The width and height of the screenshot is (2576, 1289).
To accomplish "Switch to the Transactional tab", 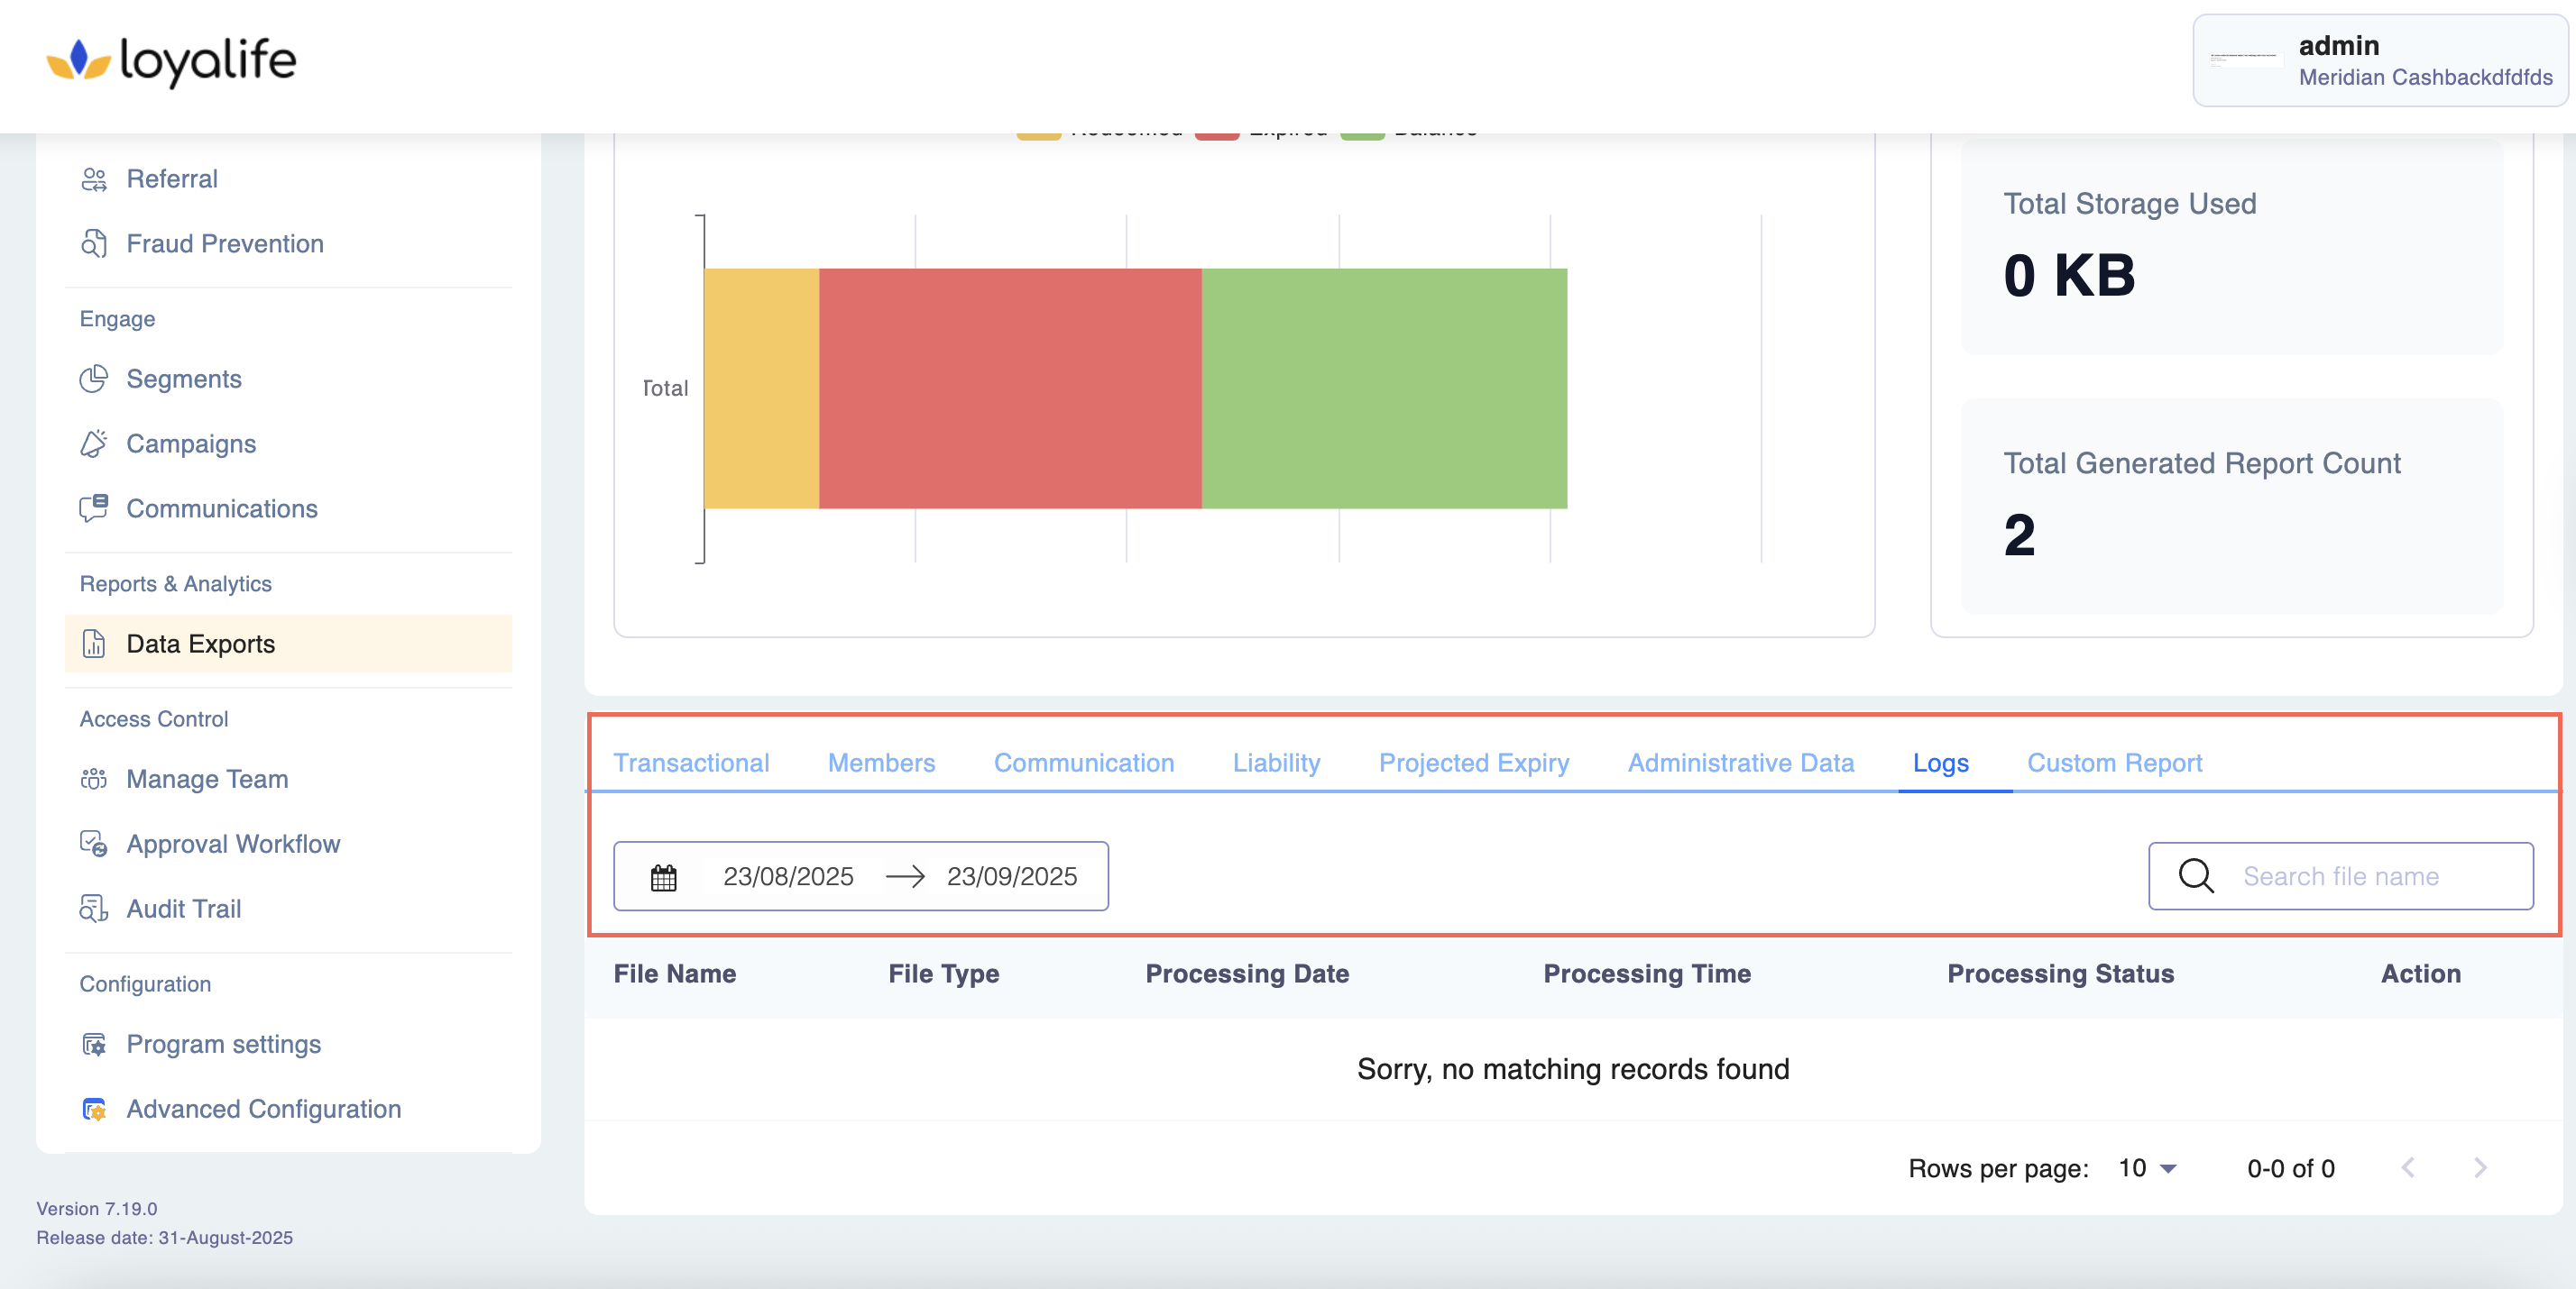I will [691, 763].
